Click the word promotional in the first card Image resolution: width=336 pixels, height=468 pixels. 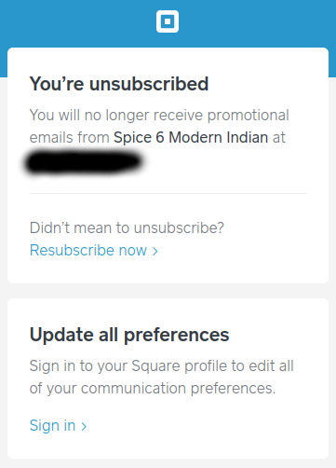(249, 116)
